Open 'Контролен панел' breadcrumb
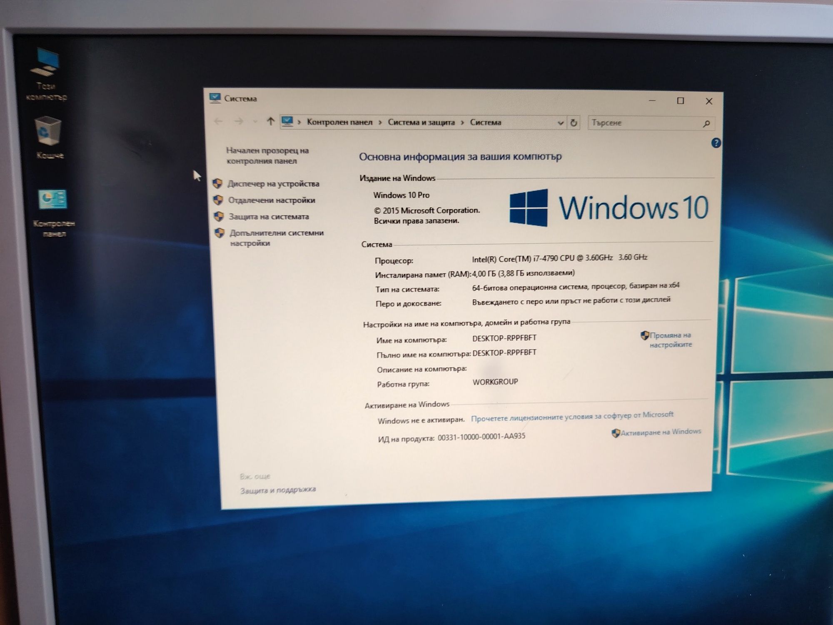 tap(339, 122)
